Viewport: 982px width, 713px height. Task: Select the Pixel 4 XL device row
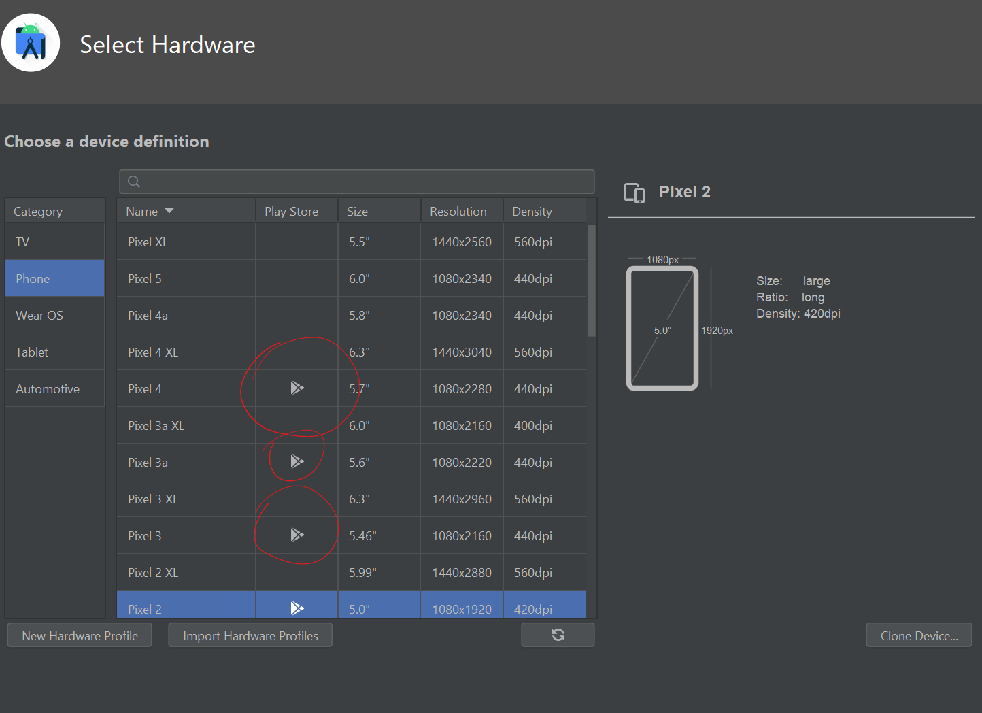(351, 352)
